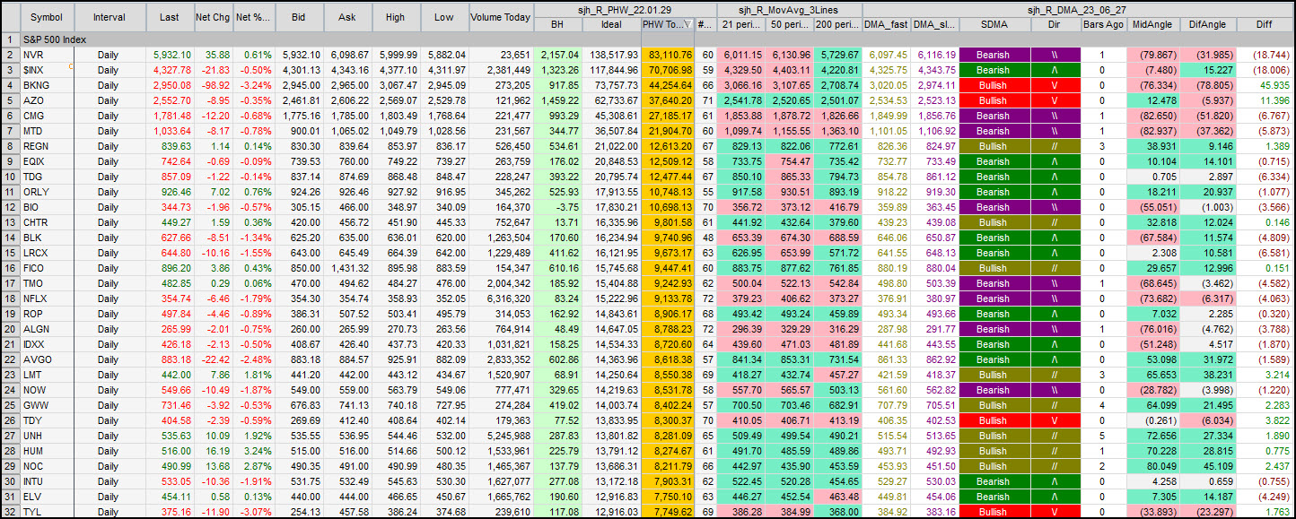The height and width of the screenshot is (519, 1296).
Task: Click the BH value -3.75 for BIO
Action: click(x=557, y=207)
